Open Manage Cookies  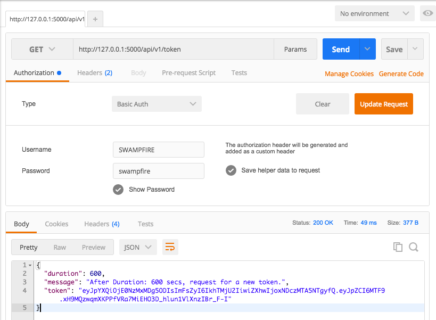tap(349, 74)
